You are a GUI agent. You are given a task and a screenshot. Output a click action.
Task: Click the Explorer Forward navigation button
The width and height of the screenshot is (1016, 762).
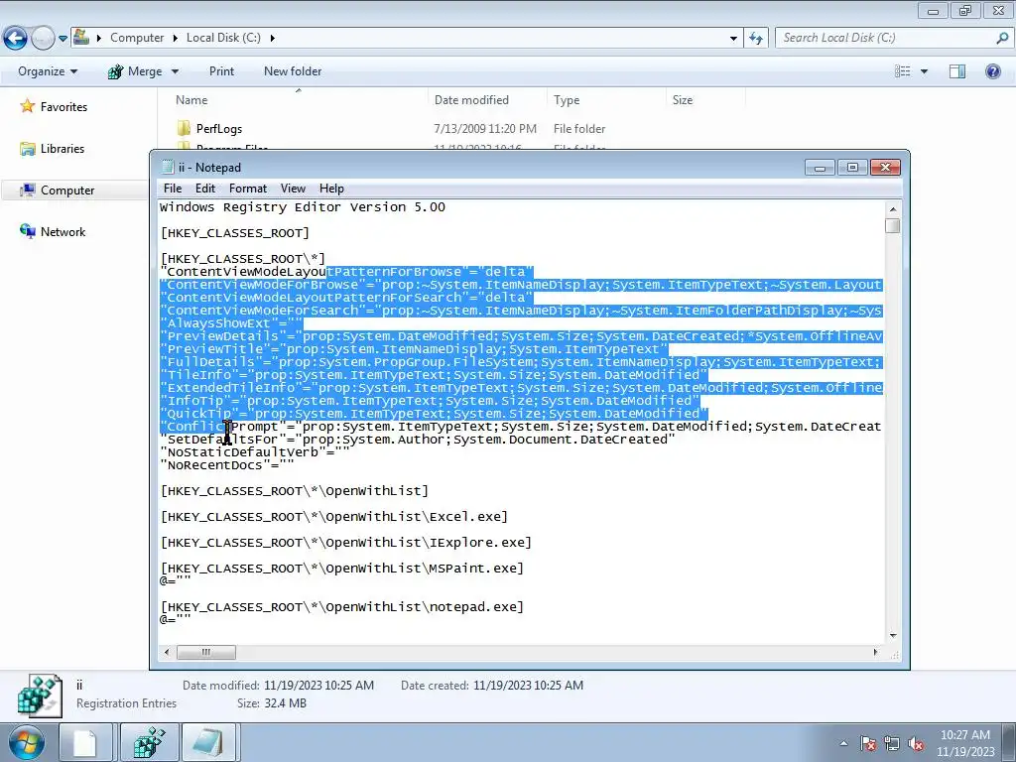43,39
